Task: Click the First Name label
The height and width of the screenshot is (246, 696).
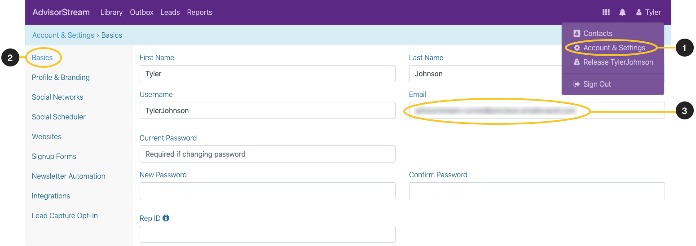Action: click(157, 57)
